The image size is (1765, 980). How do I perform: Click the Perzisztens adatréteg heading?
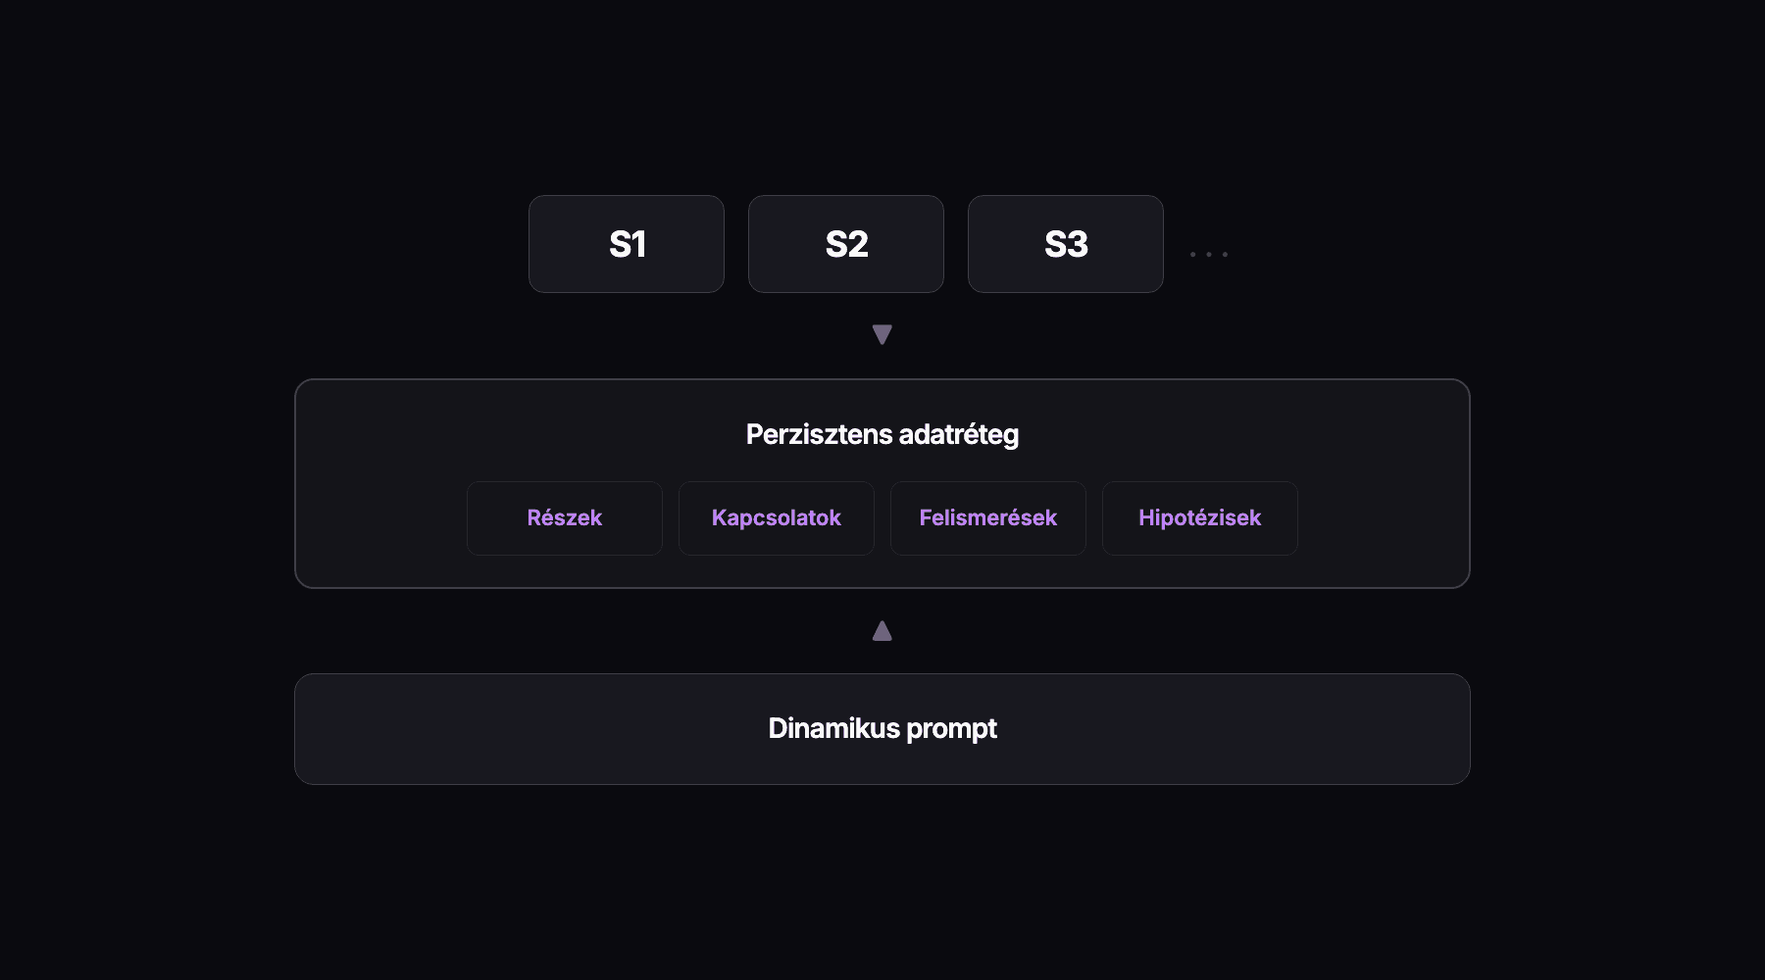click(x=882, y=434)
